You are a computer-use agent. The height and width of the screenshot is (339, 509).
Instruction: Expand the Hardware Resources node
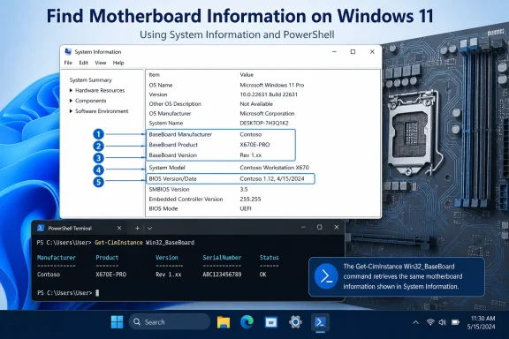(71, 90)
